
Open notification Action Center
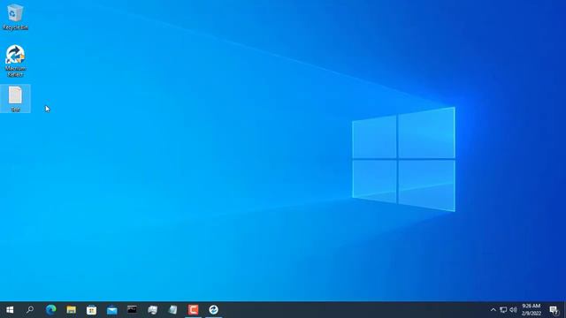click(554, 310)
